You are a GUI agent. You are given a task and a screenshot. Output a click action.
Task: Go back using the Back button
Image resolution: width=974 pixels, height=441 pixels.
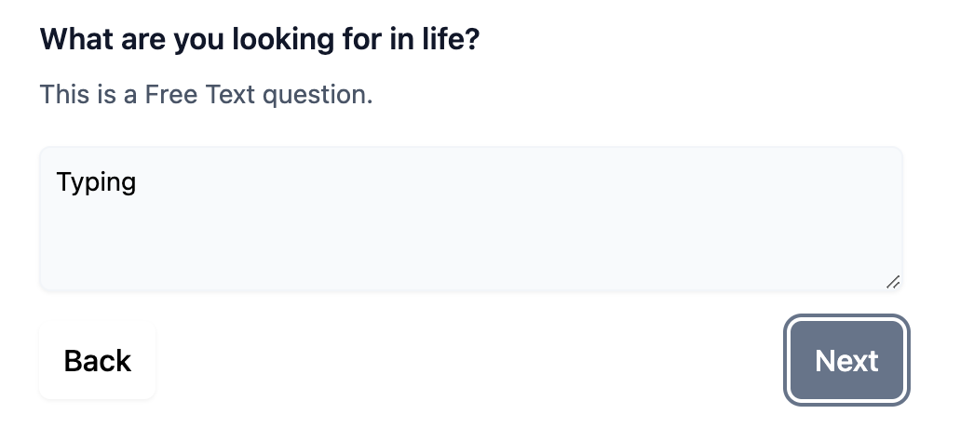[98, 360]
